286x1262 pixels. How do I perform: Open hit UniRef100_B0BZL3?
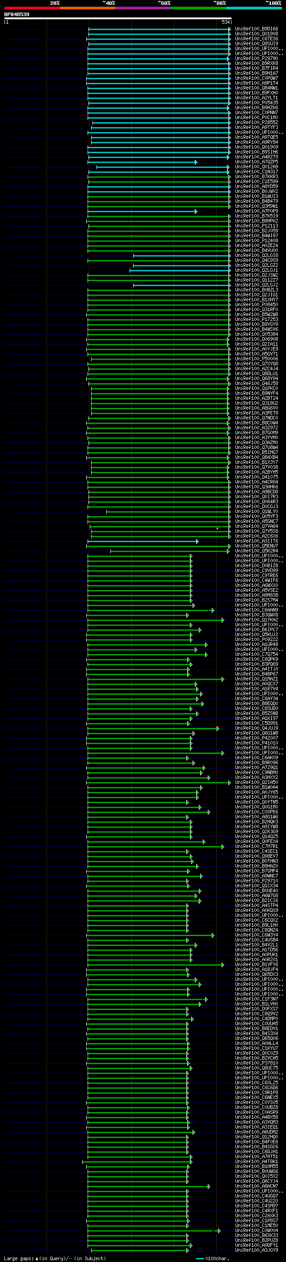tap(257, 290)
